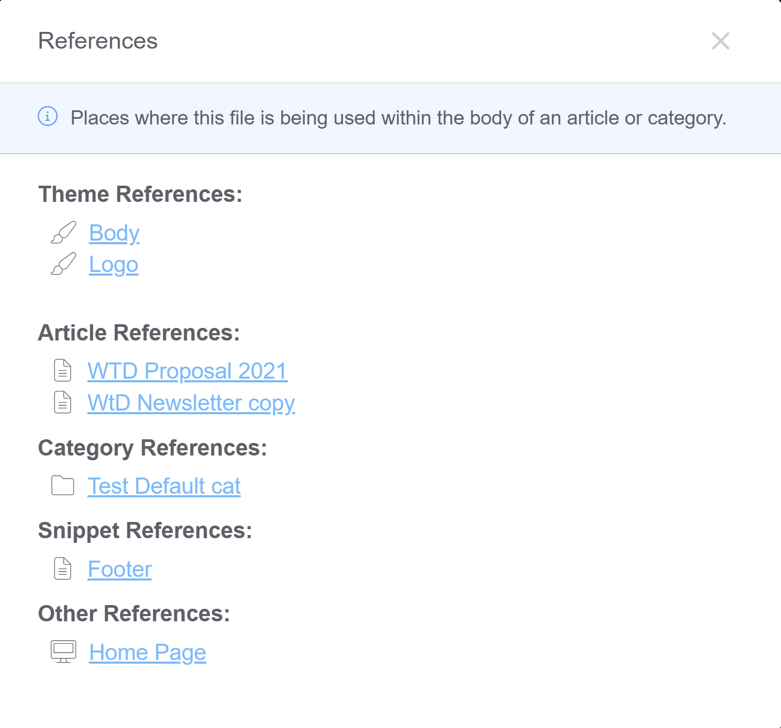Click the snippet document icon beside Footer
This screenshot has width=781, height=728.
(63, 568)
